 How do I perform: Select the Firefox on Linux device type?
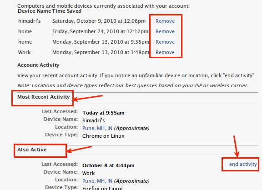tap(102, 188)
